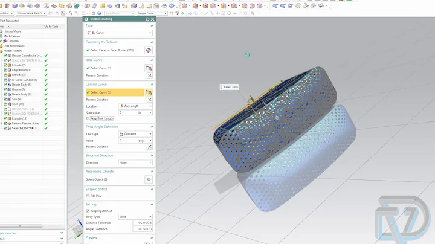Screen dimensions: 435x244
Task: Toggle Extrude (13) feature checkbox
Action: click(x=5, y=118)
